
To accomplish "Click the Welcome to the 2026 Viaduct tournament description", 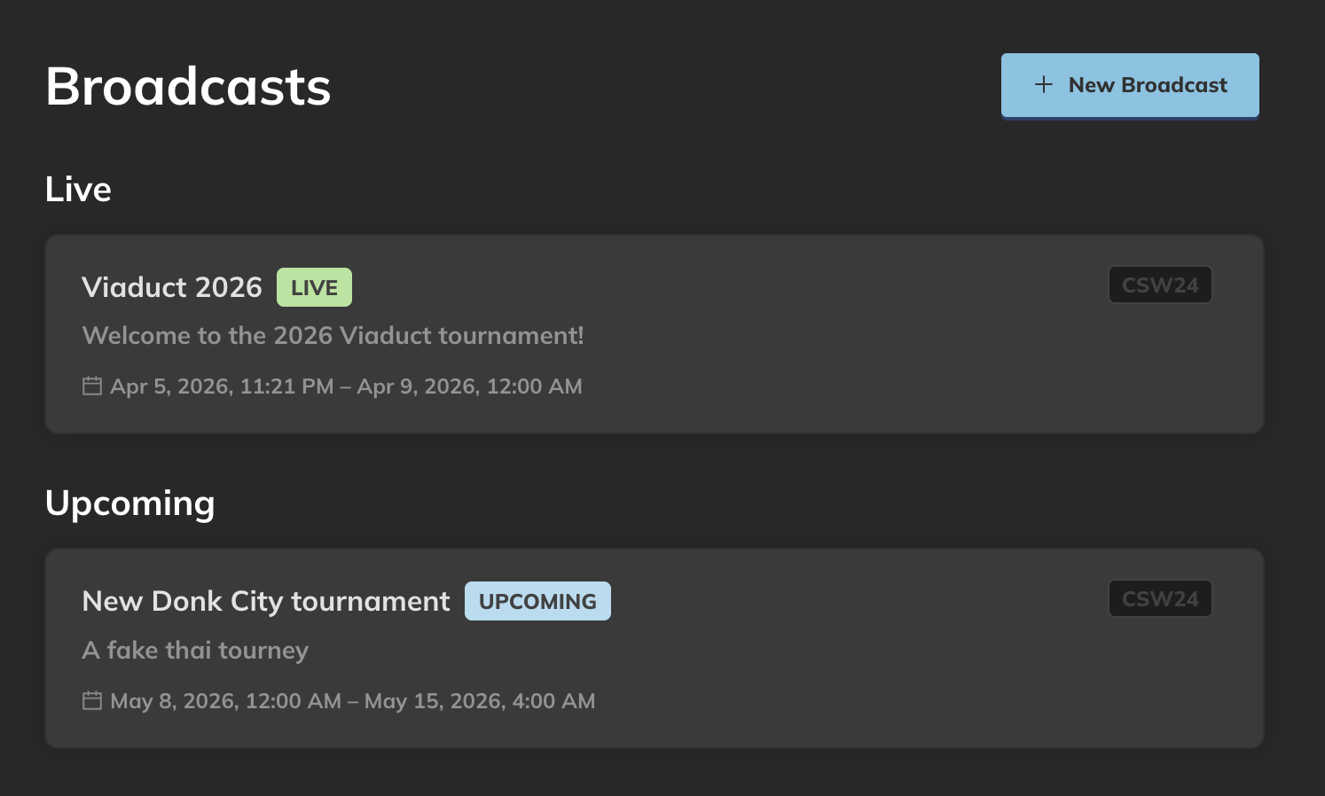I will [x=333, y=335].
